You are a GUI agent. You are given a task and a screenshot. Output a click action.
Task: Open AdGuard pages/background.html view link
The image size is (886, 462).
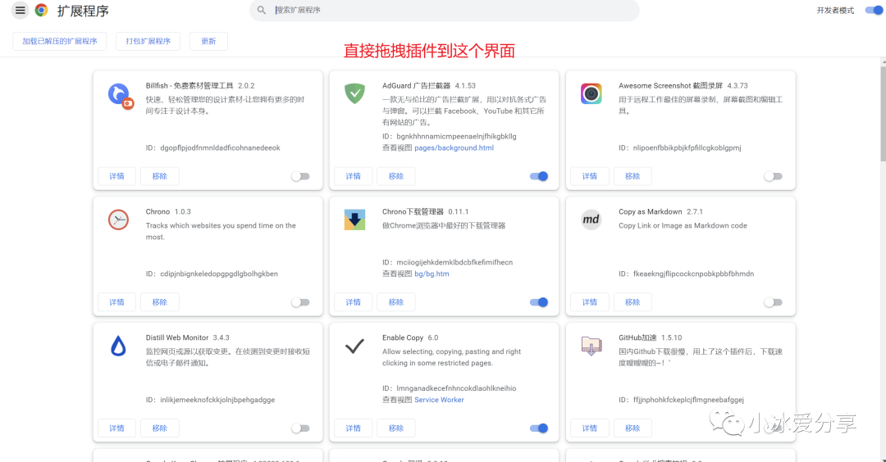tap(454, 147)
